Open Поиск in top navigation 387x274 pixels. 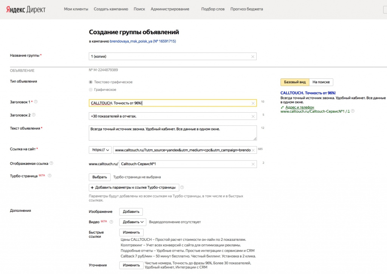(x=139, y=9)
